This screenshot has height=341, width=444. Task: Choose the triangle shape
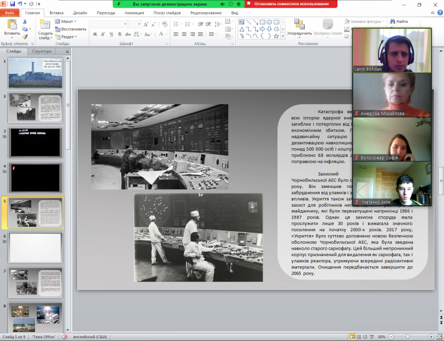click(x=241, y=29)
